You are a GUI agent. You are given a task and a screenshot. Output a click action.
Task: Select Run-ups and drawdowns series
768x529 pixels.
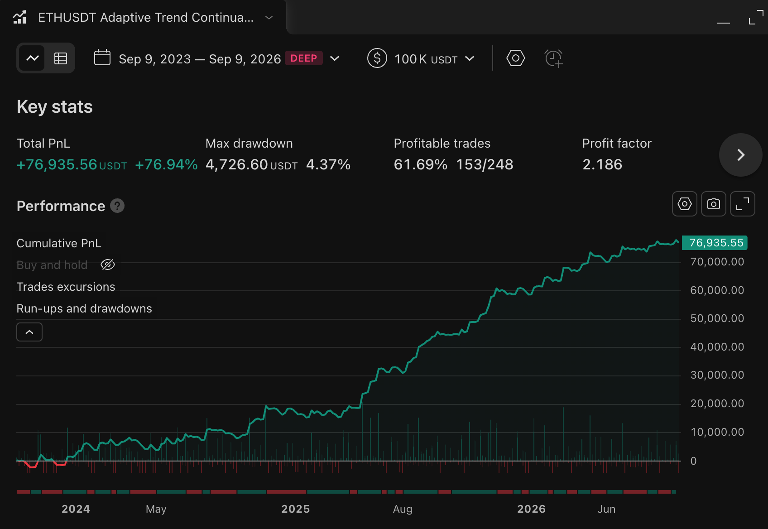click(x=84, y=308)
